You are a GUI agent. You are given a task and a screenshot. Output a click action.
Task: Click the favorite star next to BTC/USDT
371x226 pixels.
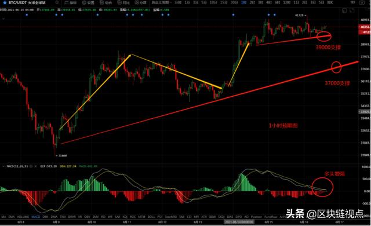5,2
